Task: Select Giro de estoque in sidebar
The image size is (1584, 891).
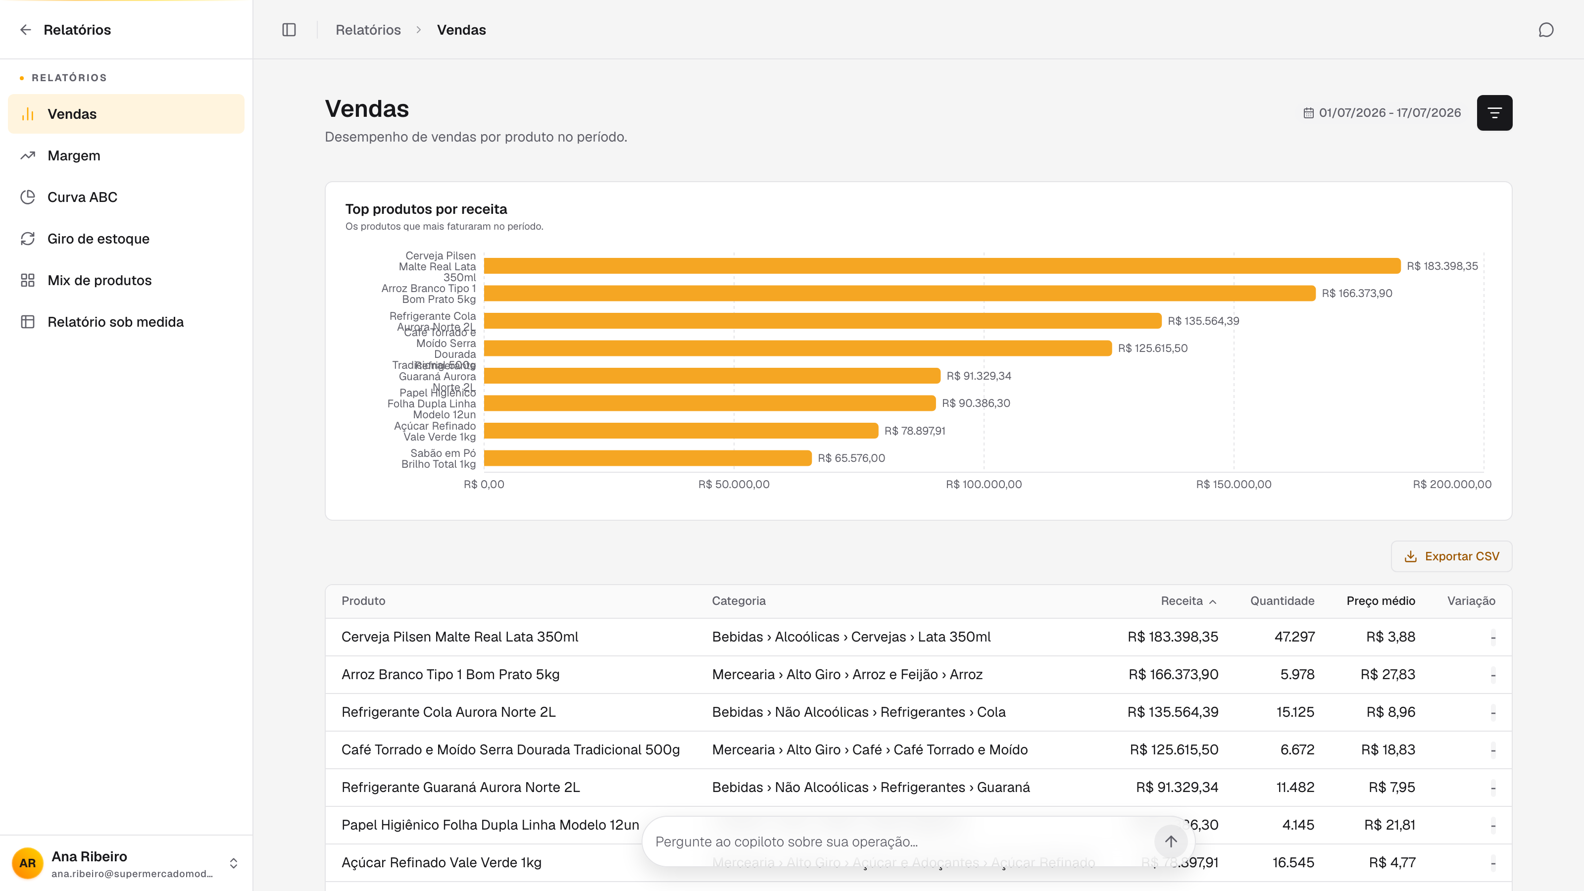Action: pyautogui.click(x=126, y=239)
